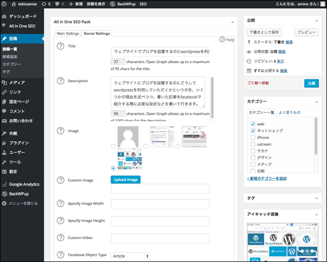Collapse the All in One SEO Pack panel

coord(233,22)
